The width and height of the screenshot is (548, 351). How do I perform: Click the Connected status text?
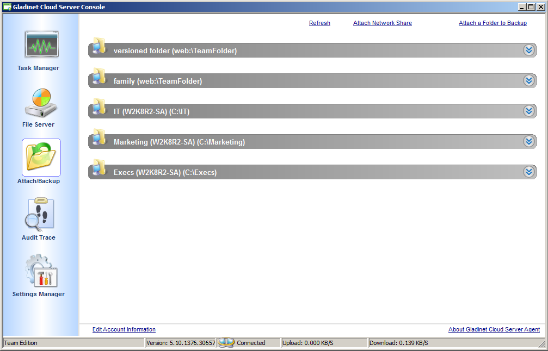pos(251,343)
